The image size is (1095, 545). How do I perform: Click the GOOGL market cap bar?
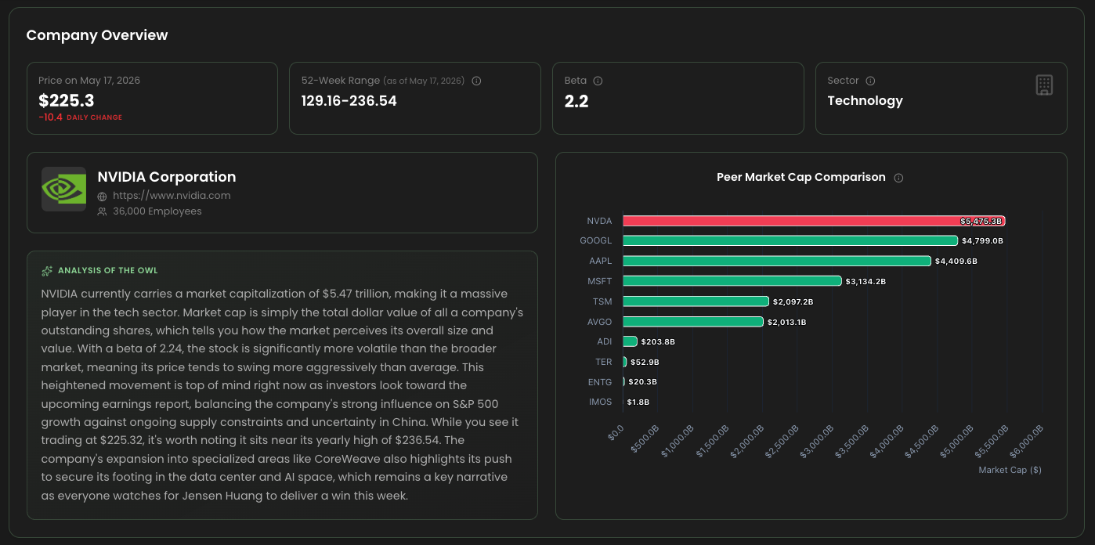tap(790, 240)
